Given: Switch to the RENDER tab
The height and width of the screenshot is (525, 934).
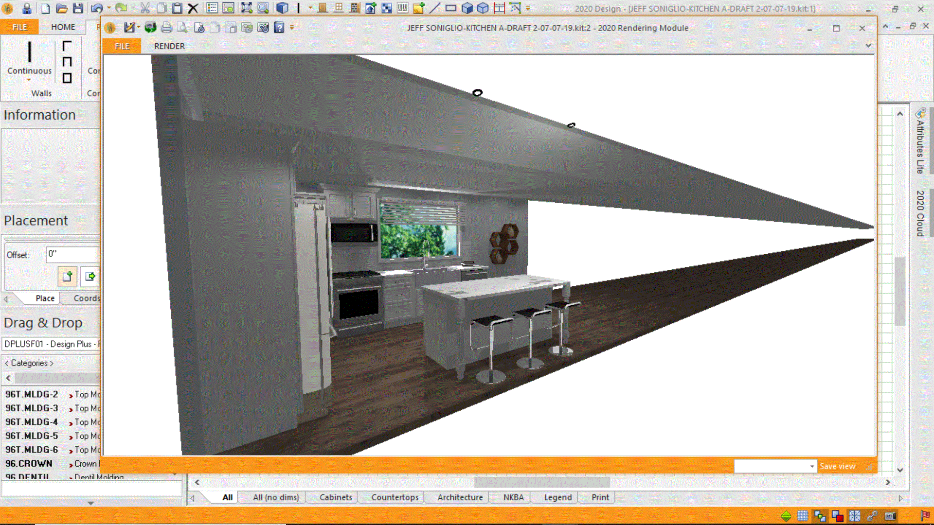Looking at the screenshot, I should [x=169, y=46].
